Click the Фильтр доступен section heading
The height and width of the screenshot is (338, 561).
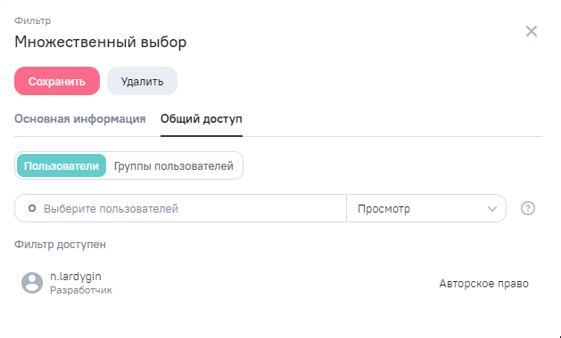(x=60, y=245)
